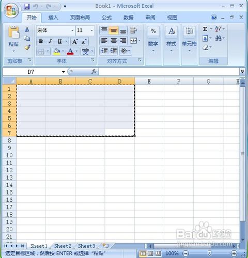Expand the fill color dropdown arrow
The image size is (248, 258).
(63, 51)
